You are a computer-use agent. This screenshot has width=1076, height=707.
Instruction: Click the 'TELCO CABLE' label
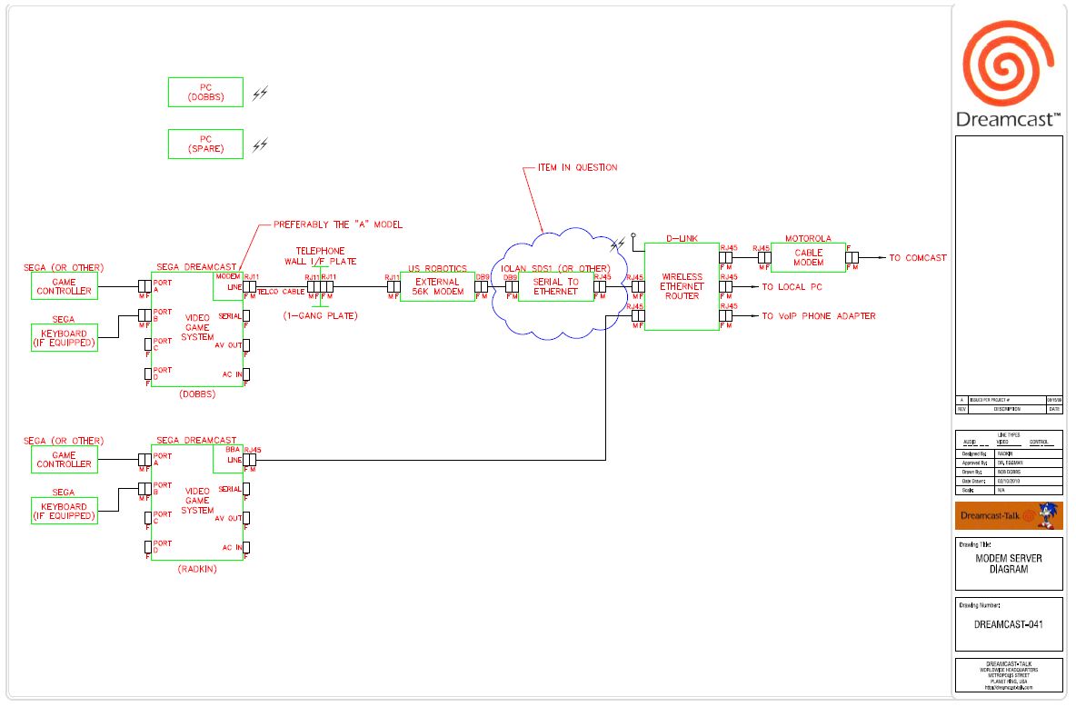[282, 292]
